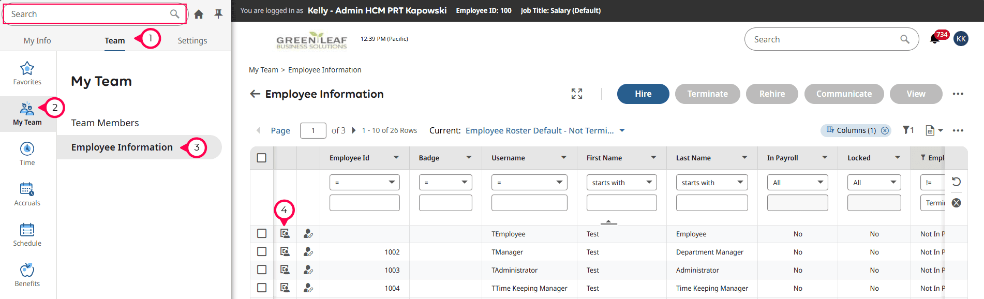Expand the Employee Roster Default view dropdown
984x299 pixels.
(622, 130)
